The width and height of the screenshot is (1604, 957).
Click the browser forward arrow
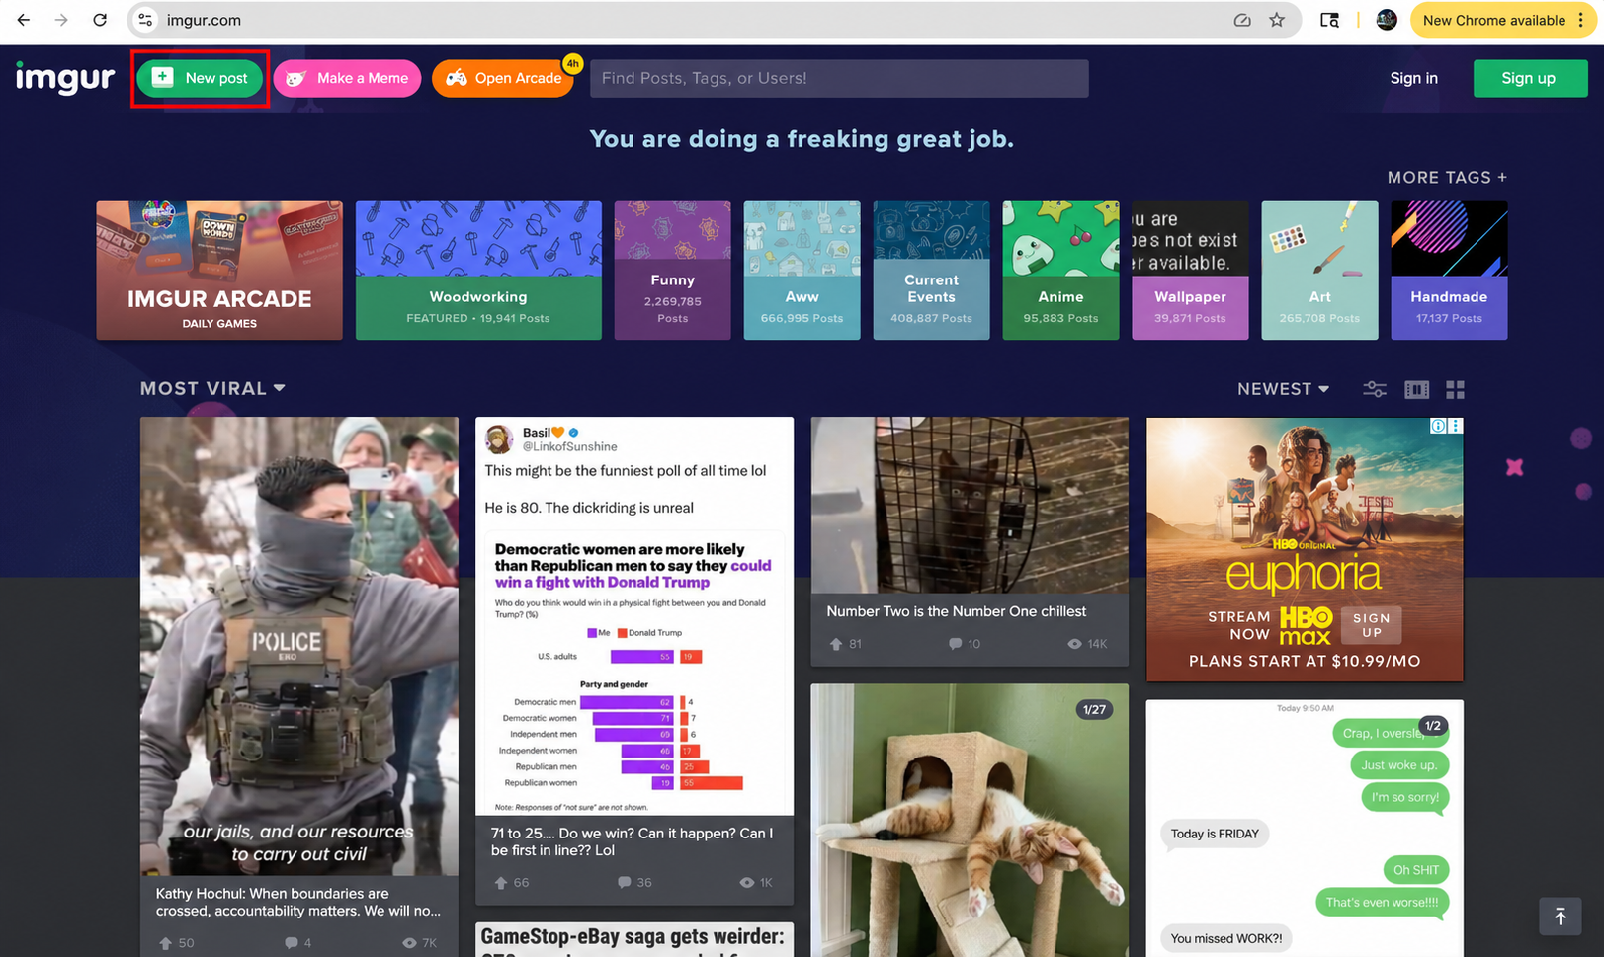pos(61,20)
